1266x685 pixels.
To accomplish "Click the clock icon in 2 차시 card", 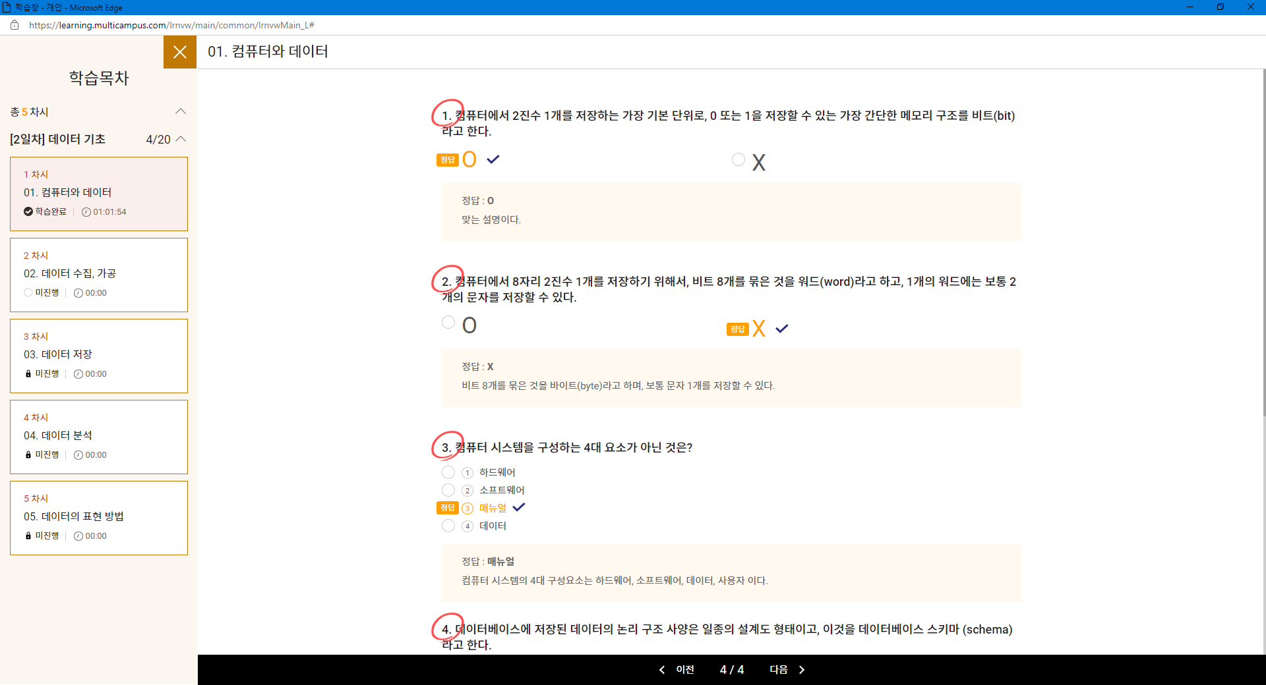I will [78, 293].
